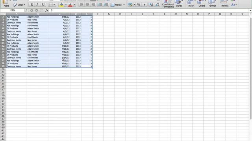
Task: Toggle Bold formatting
Action: (x=31, y=5)
